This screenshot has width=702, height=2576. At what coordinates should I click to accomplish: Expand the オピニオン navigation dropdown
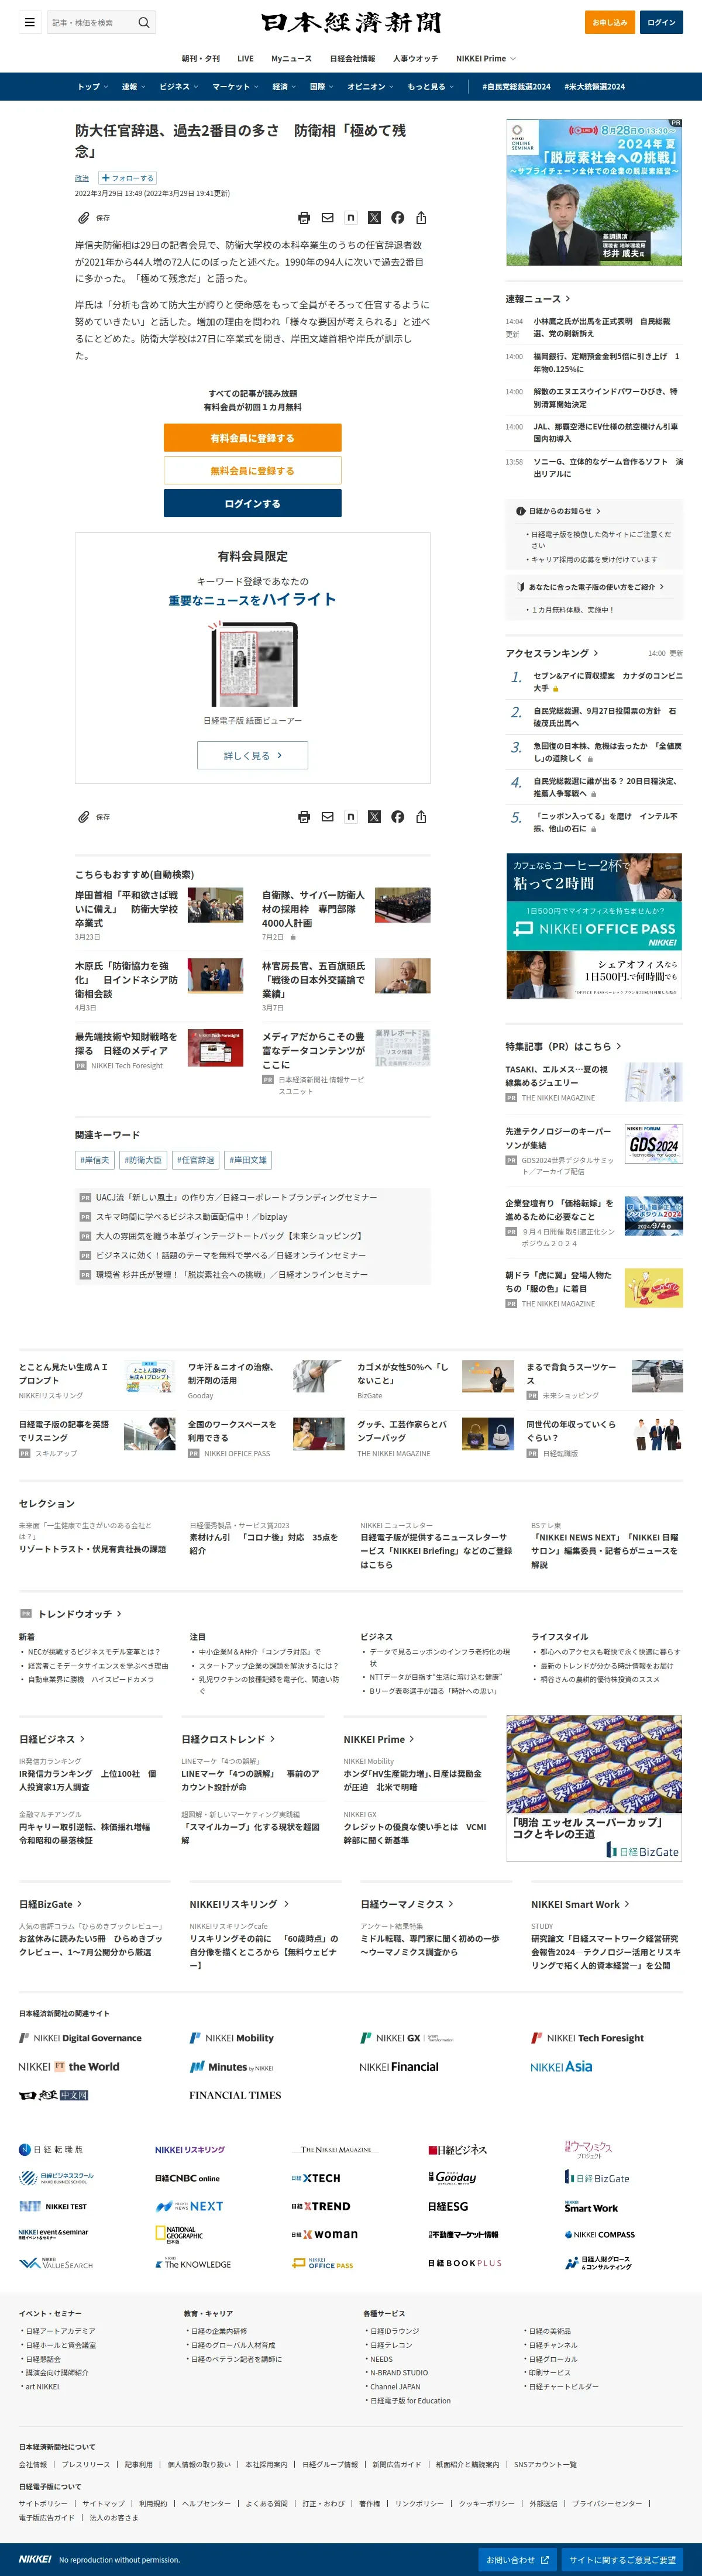pyautogui.click(x=370, y=87)
